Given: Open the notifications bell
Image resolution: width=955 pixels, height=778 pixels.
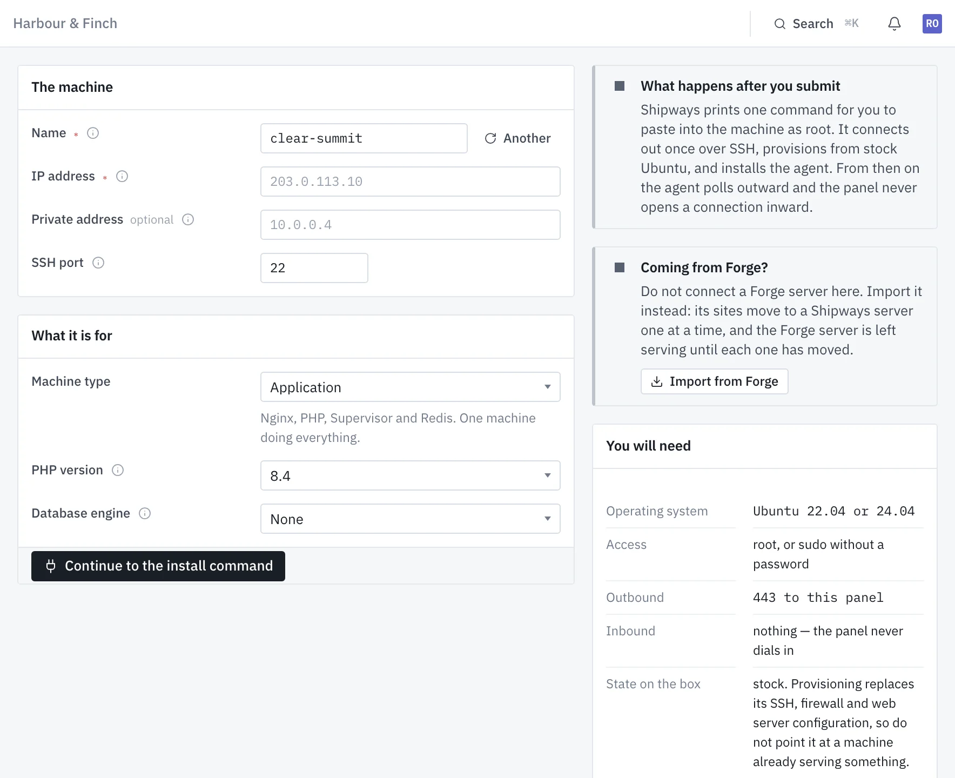Looking at the screenshot, I should pos(895,24).
